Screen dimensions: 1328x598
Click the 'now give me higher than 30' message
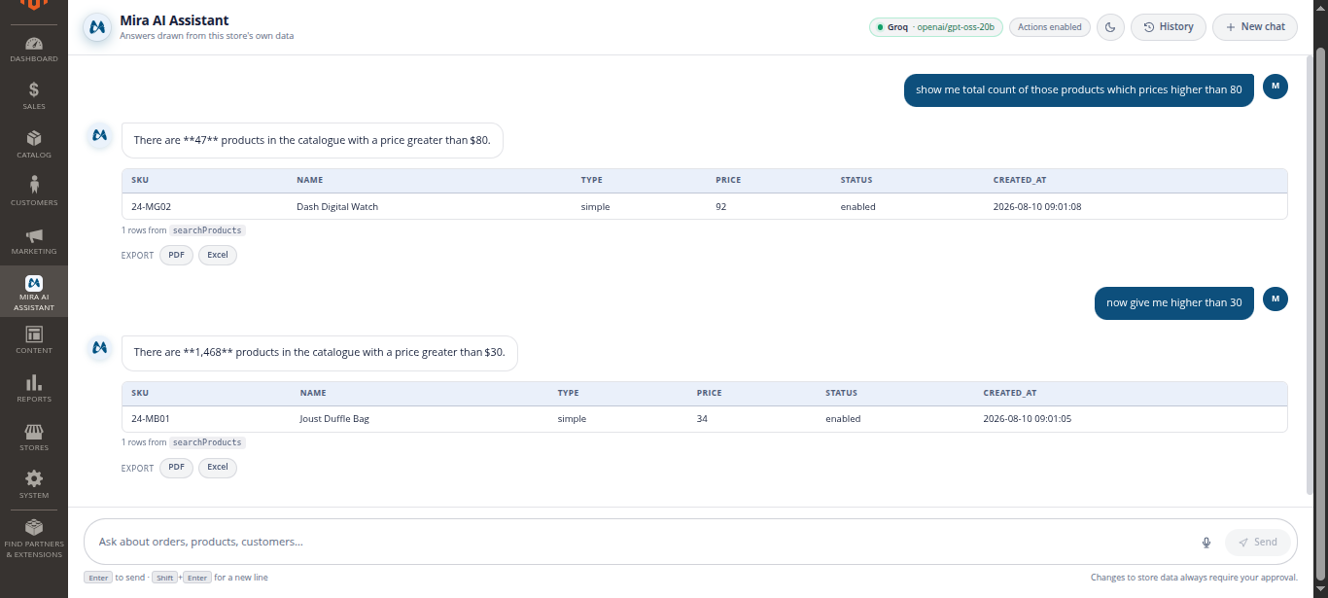click(x=1174, y=302)
